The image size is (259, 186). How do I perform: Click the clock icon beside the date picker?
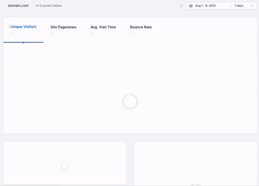pyautogui.click(x=181, y=6)
